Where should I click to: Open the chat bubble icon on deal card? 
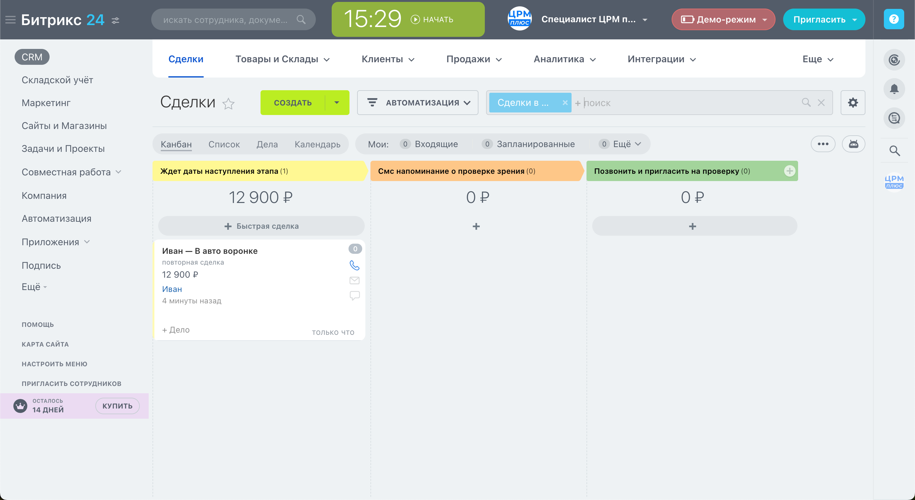354,295
